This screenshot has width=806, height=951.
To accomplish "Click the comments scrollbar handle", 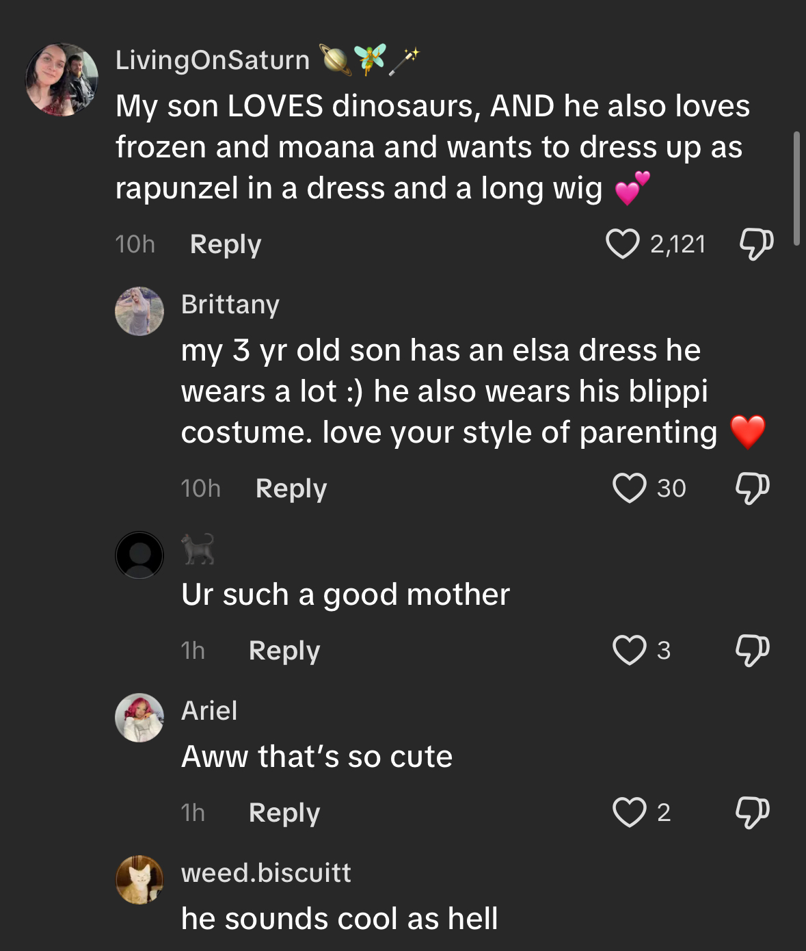I will tap(796, 188).
